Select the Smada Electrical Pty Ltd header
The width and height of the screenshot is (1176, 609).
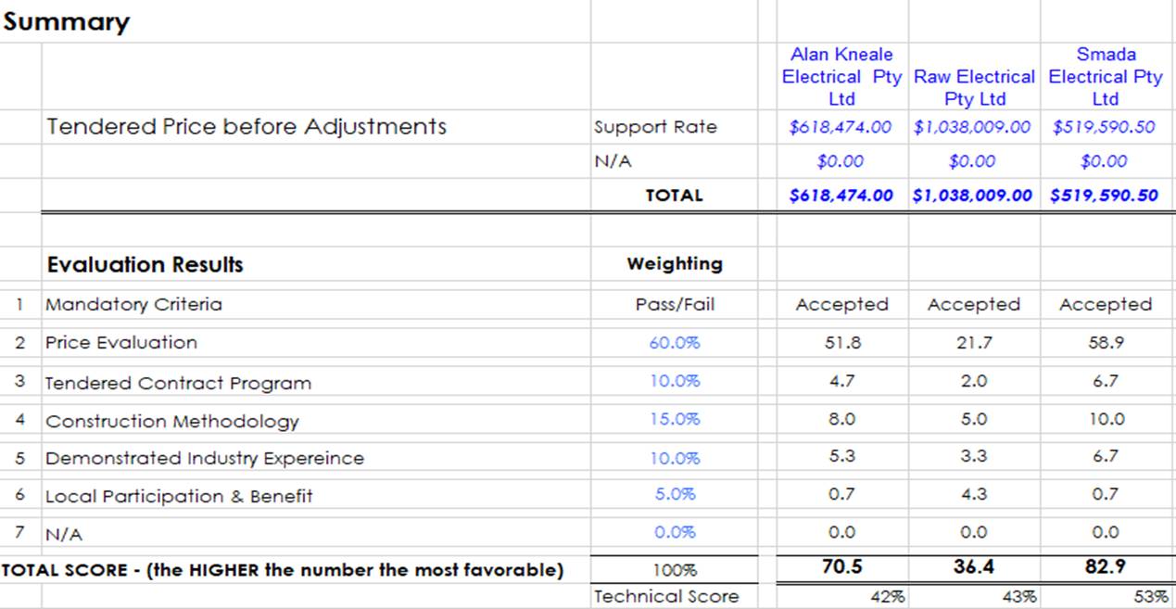[x=1106, y=76]
